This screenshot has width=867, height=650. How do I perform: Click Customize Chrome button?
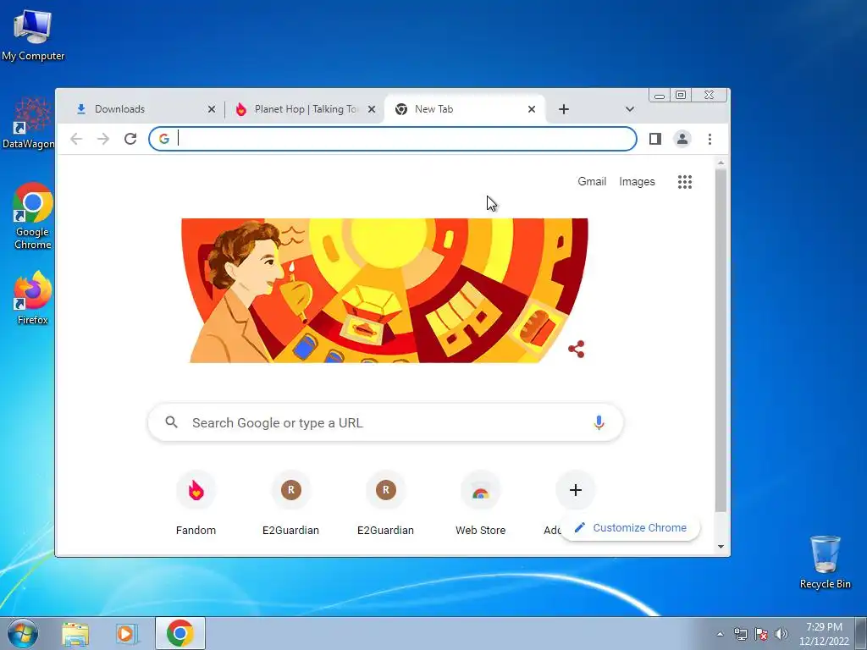tap(630, 528)
